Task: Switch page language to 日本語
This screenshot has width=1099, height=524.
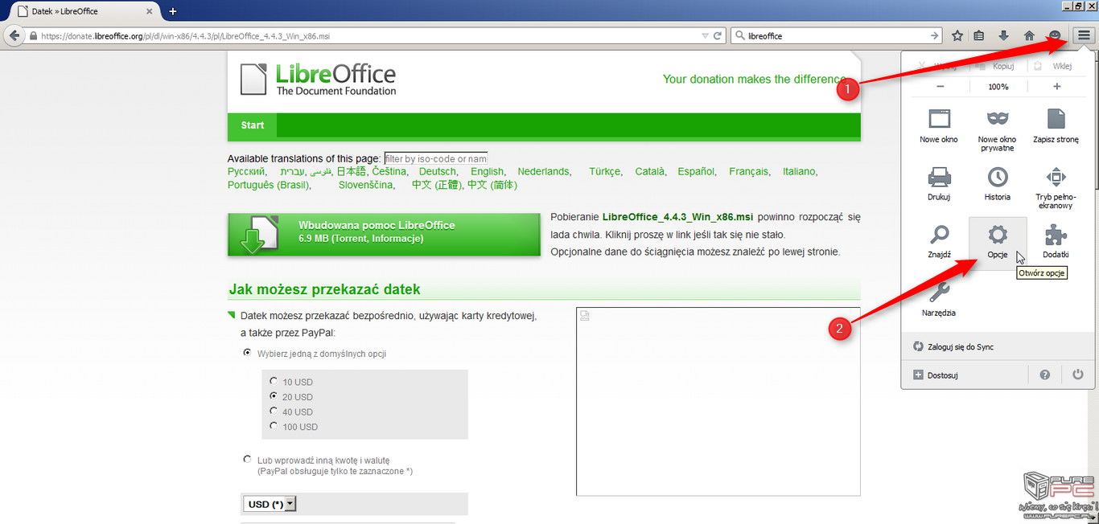Action: [x=351, y=172]
